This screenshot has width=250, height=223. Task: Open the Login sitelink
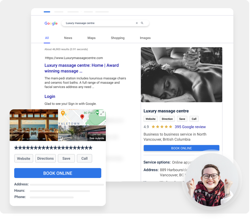[50, 96]
